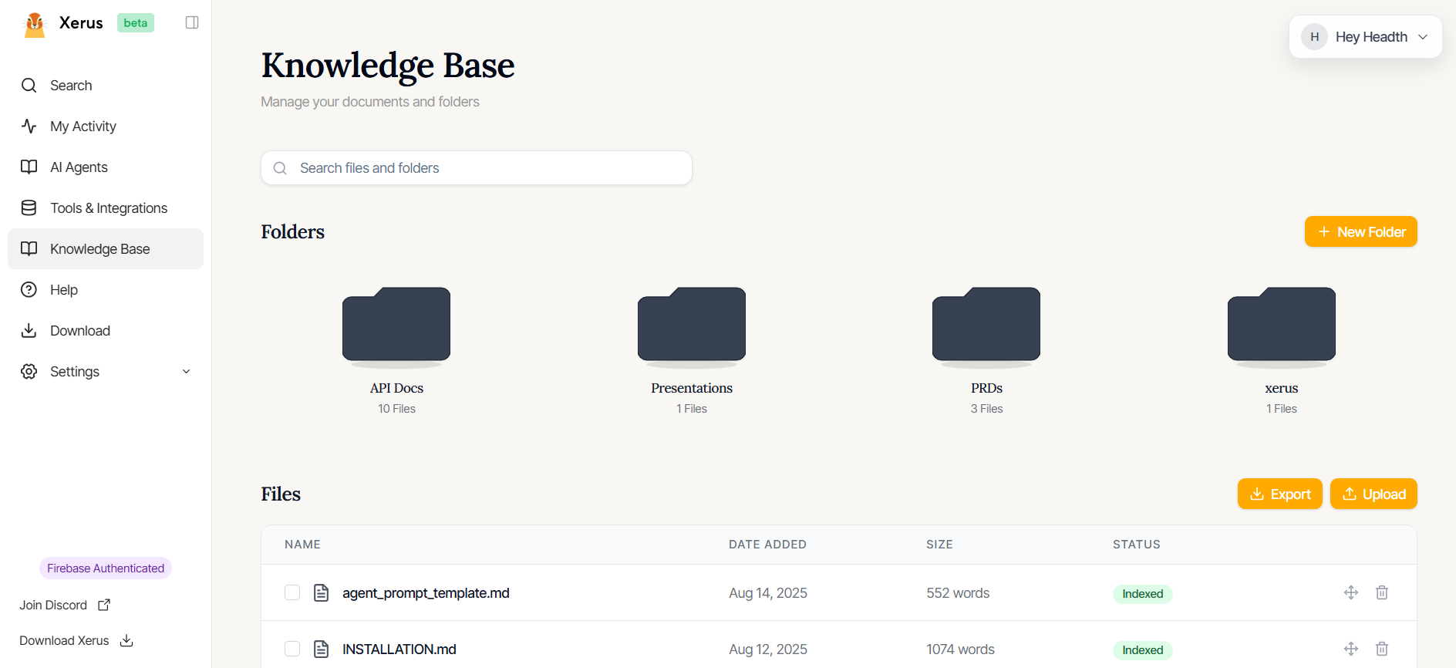The width and height of the screenshot is (1456, 668).
Task: Open Search in the sidebar
Action: (106, 86)
